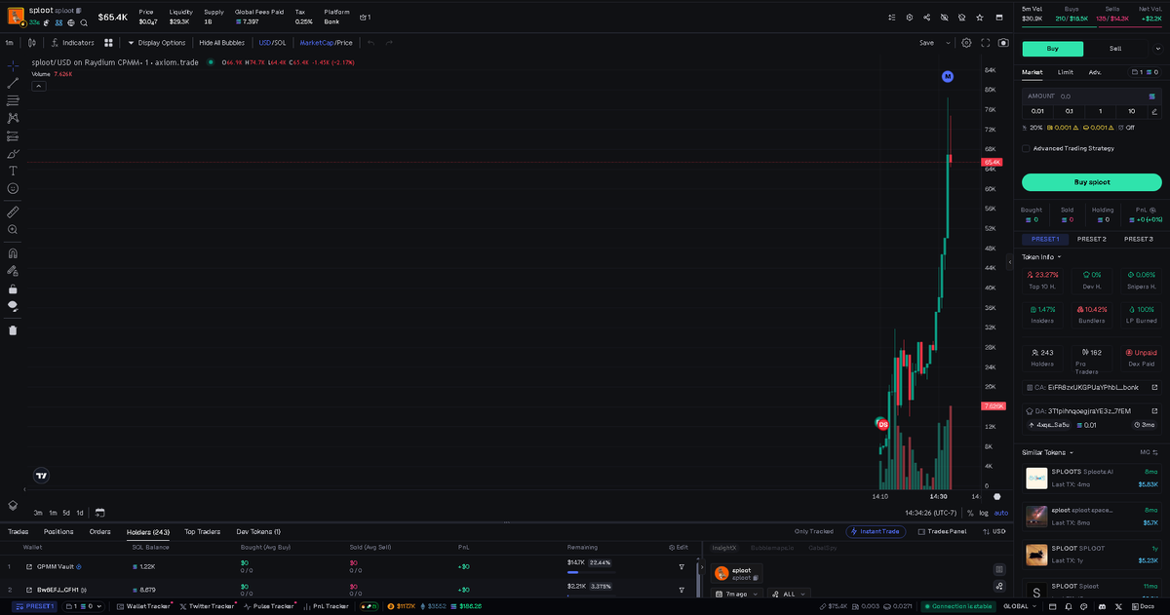Click the Buy sploot button
Viewport: 1170px width, 615px height.
pyautogui.click(x=1092, y=182)
